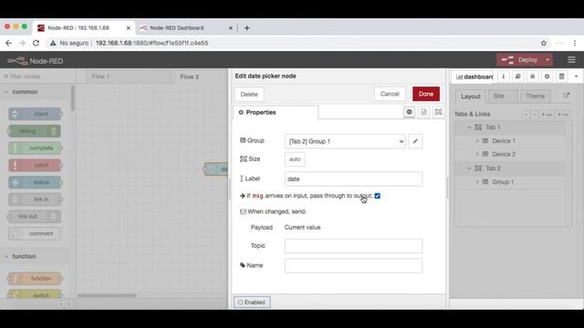Select the Properties tab
Screen dimensions: 584x328
(276, 112)
